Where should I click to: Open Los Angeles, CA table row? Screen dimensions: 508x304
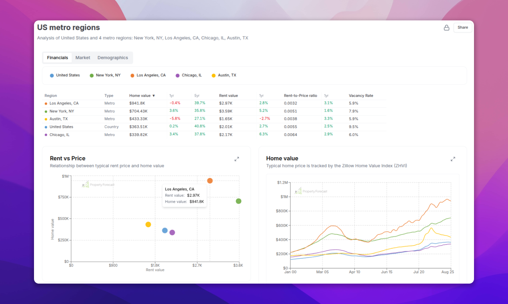click(64, 103)
